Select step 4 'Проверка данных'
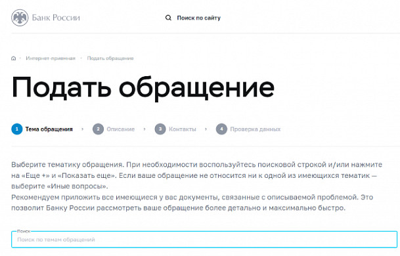This screenshot has width=400, height=256. 248,129
